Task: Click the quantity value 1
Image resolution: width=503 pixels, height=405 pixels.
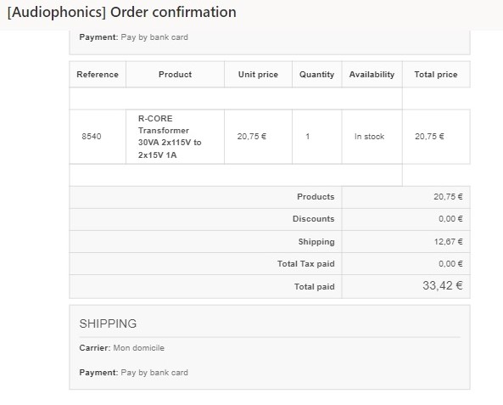Action: pyautogui.click(x=308, y=137)
